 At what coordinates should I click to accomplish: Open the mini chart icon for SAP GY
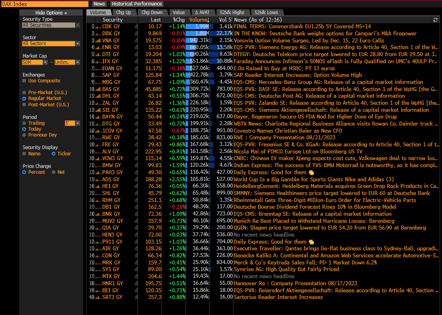click(x=98, y=75)
